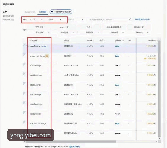
Task: Click the YiTian processor cell
Action: coord(118,114)
